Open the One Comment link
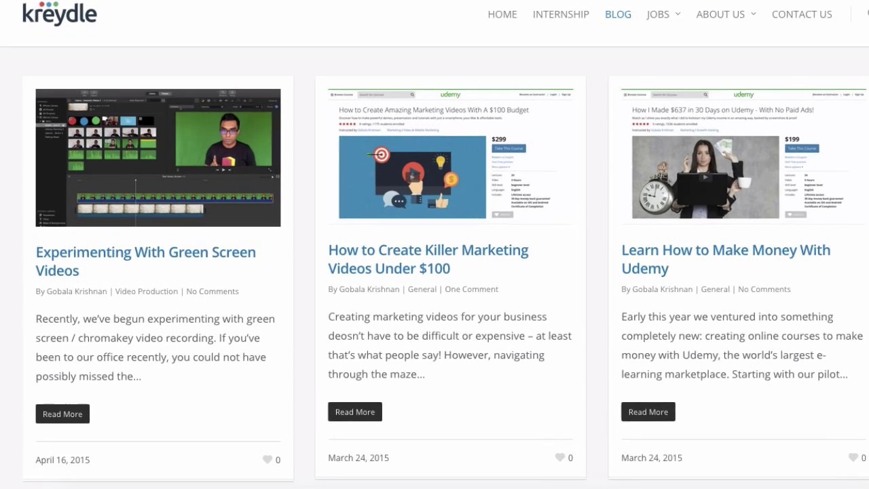The width and height of the screenshot is (869, 489). [472, 289]
